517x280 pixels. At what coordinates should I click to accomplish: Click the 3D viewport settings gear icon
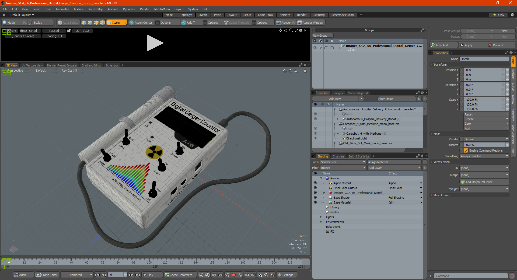tap(305, 71)
